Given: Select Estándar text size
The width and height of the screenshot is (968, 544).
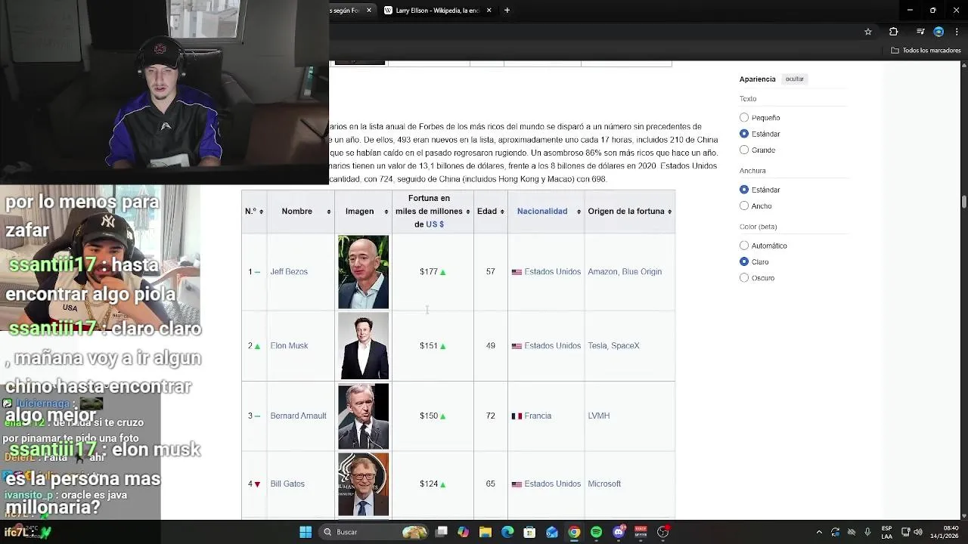Looking at the screenshot, I should click(744, 134).
